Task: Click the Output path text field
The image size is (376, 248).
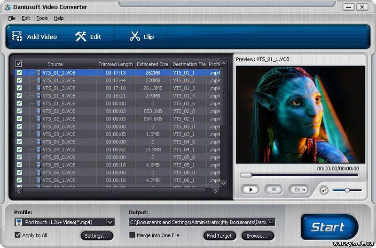Action: point(198,222)
